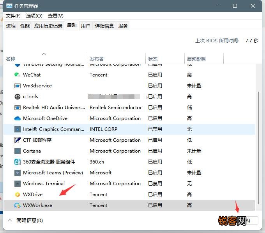Click the Microsoft OneDrive cloud icon
The width and height of the screenshot is (265, 233).
point(17,118)
